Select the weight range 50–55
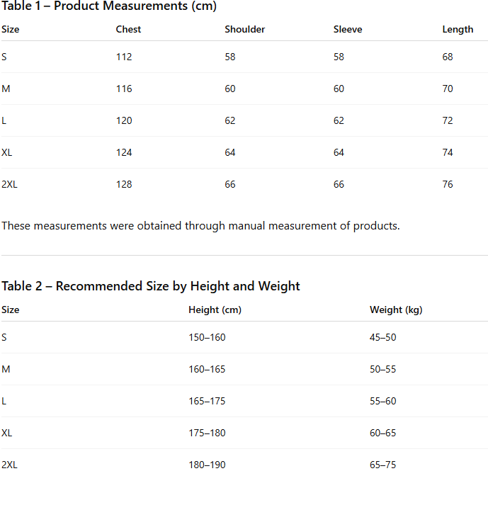The image size is (488, 505). tap(383, 369)
